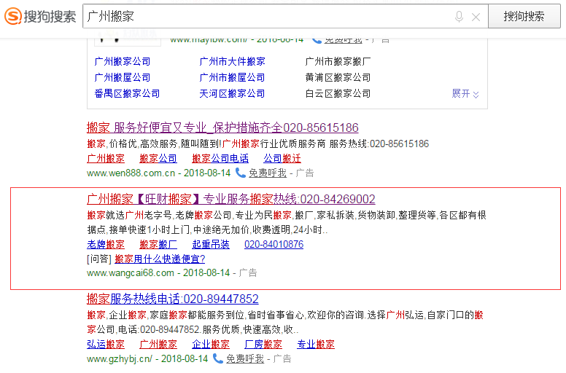Open the 番禺区搬家公司 related link
The height and width of the screenshot is (373, 566).
pyautogui.click(x=127, y=94)
